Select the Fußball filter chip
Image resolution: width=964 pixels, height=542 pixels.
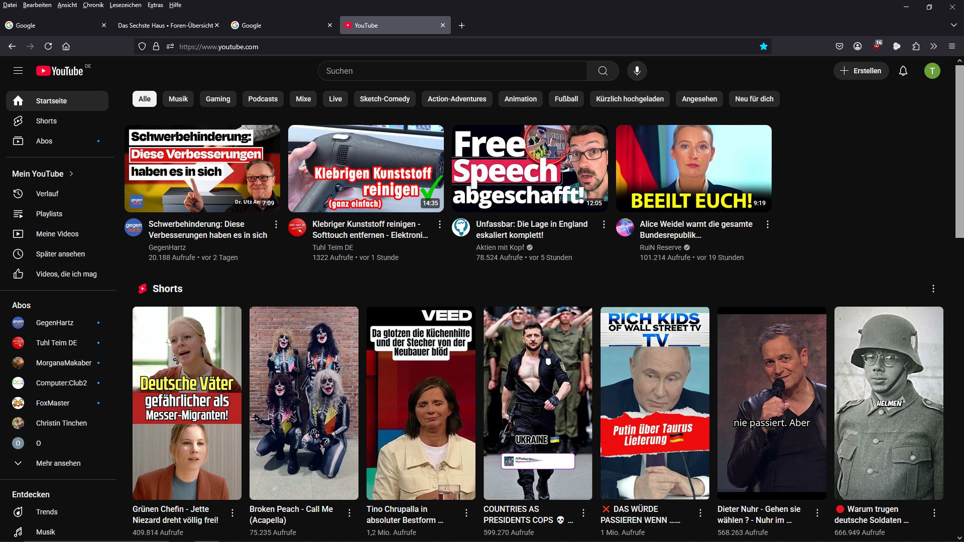pos(566,99)
